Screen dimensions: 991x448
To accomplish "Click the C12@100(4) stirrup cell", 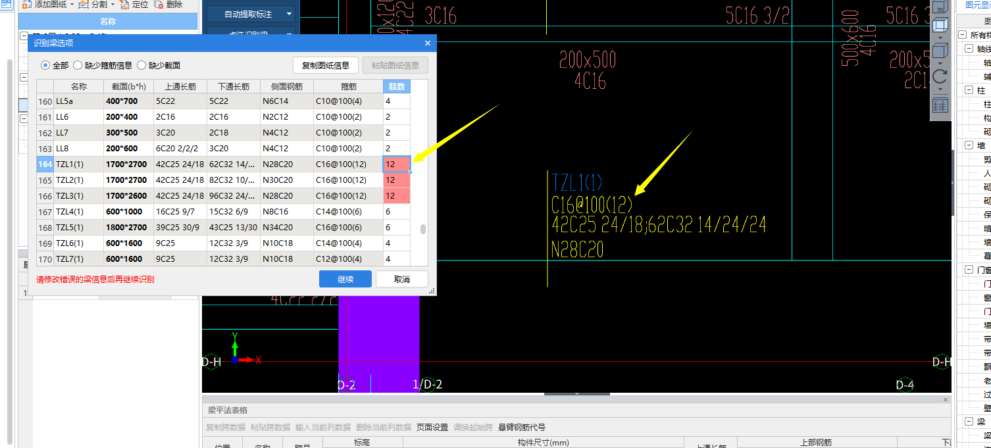I will click(348, 259).
